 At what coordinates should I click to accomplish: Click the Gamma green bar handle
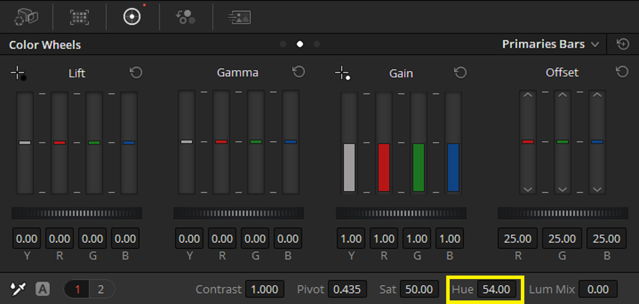256,142
